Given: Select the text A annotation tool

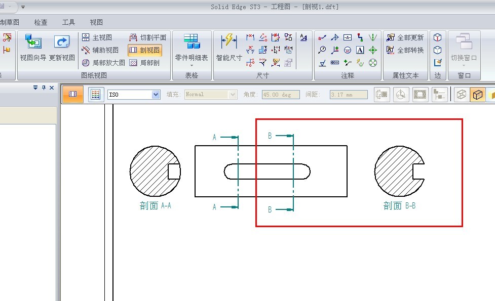Looking at the screenshot, I should pos(360,50).
